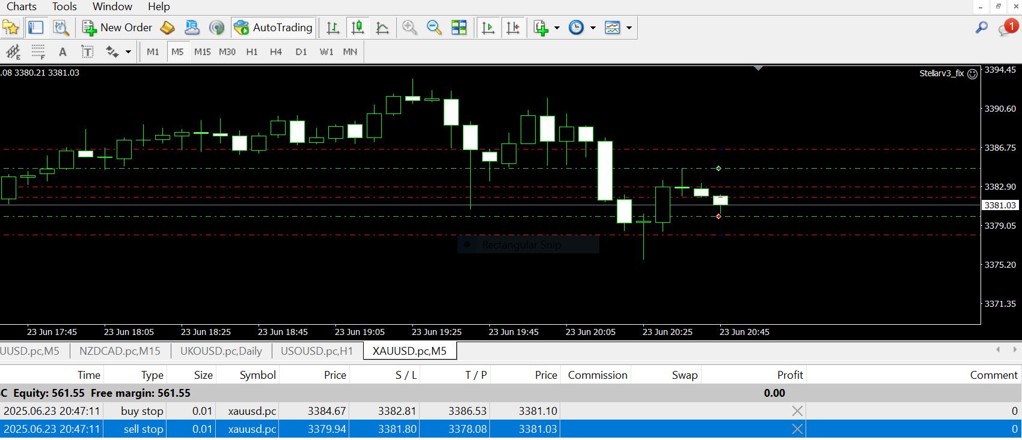Toggle AutoTrading on or off

(274, 28)
